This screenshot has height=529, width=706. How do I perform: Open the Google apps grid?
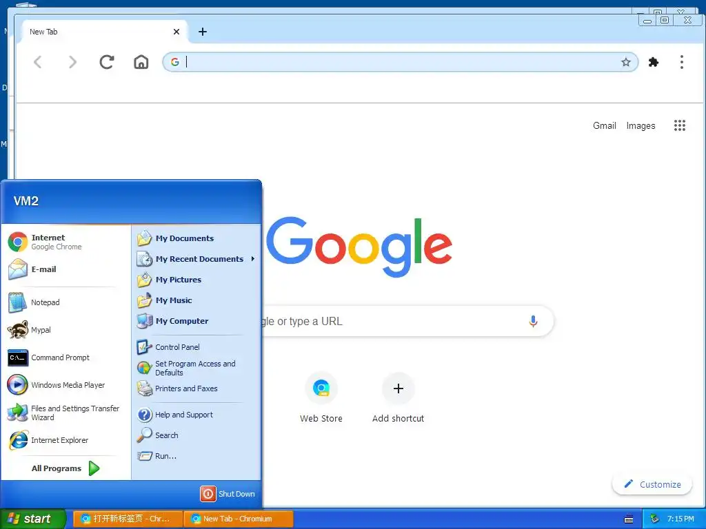(x=679, y=125)
